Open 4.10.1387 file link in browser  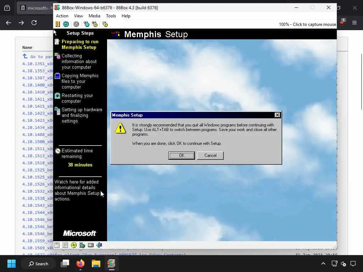click(38, 78)
